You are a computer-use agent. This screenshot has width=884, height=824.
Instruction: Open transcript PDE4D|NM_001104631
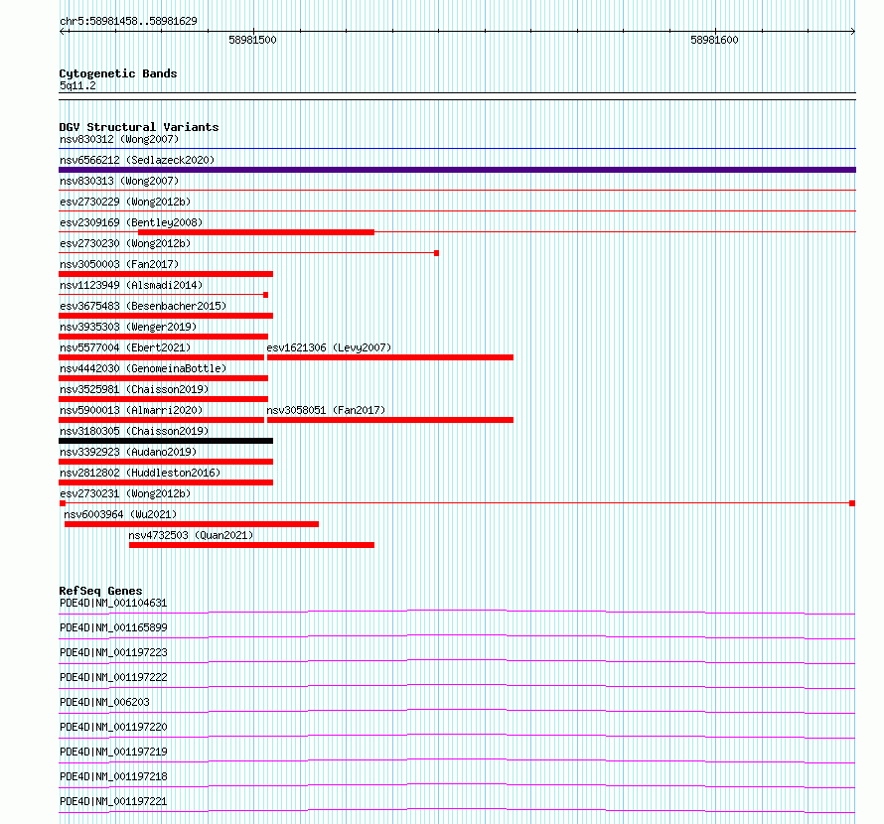[x=113, y=603]
